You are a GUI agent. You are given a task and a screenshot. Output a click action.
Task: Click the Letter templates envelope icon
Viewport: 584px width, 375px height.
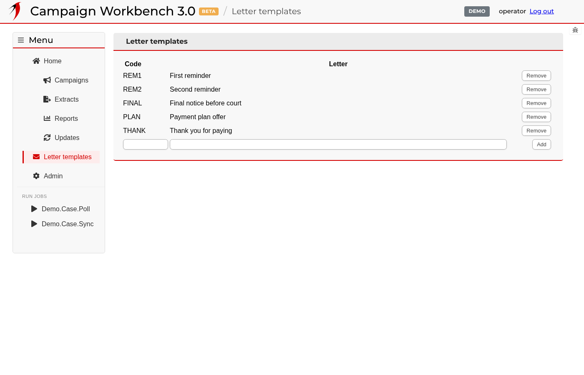click(36, 157)
